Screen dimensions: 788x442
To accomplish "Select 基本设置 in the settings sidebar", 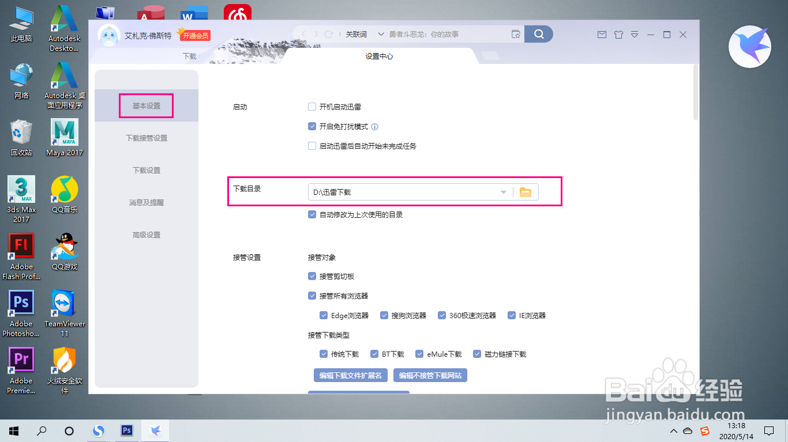I will click(147, 106).
